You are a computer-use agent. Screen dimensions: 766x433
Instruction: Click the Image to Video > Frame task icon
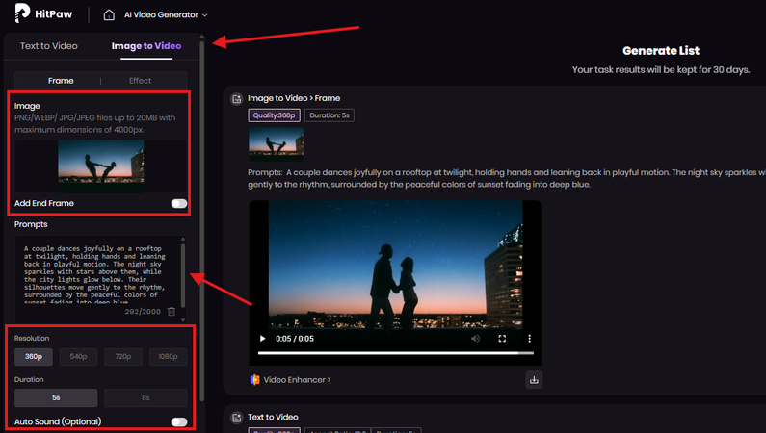tap(237, 99)
